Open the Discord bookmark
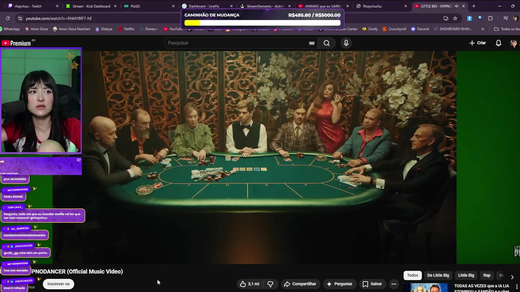 pyautogui.click(x=420, y=29)
